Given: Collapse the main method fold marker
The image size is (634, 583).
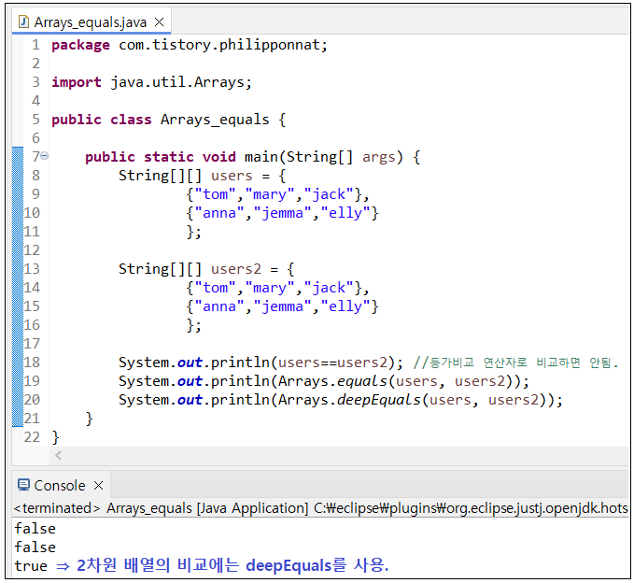Looking at the screenshot, I should coord(45,155).
